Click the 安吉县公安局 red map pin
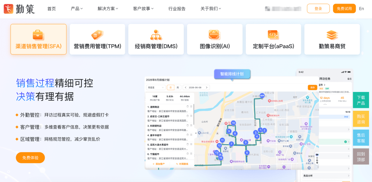The width and height of the screenshot is (372, 182). pos(269,101)
